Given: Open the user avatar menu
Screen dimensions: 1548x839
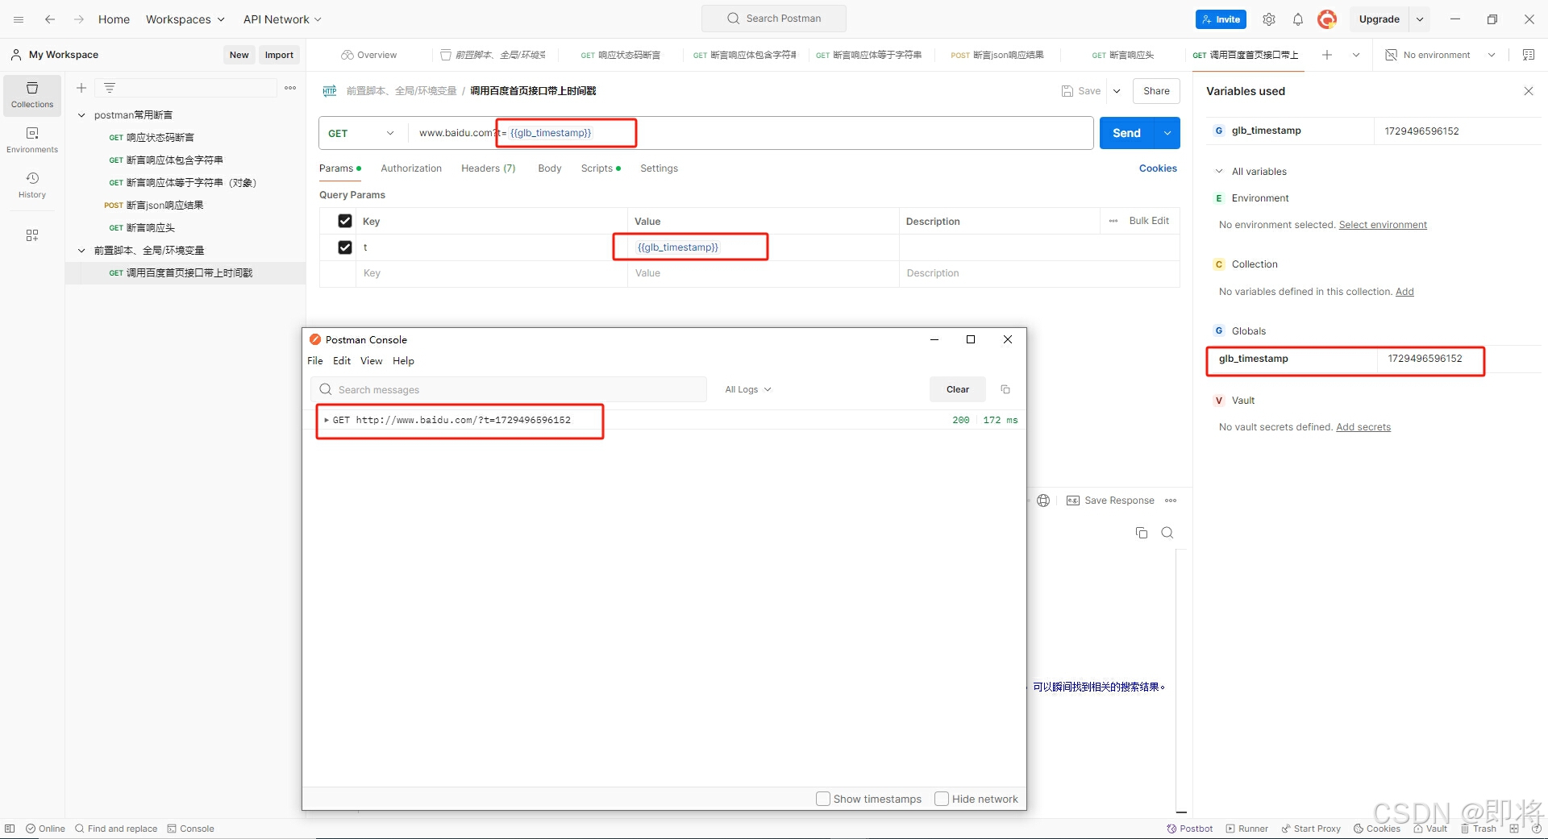Looking at the screenshot, I should (x=1327, y=19).
